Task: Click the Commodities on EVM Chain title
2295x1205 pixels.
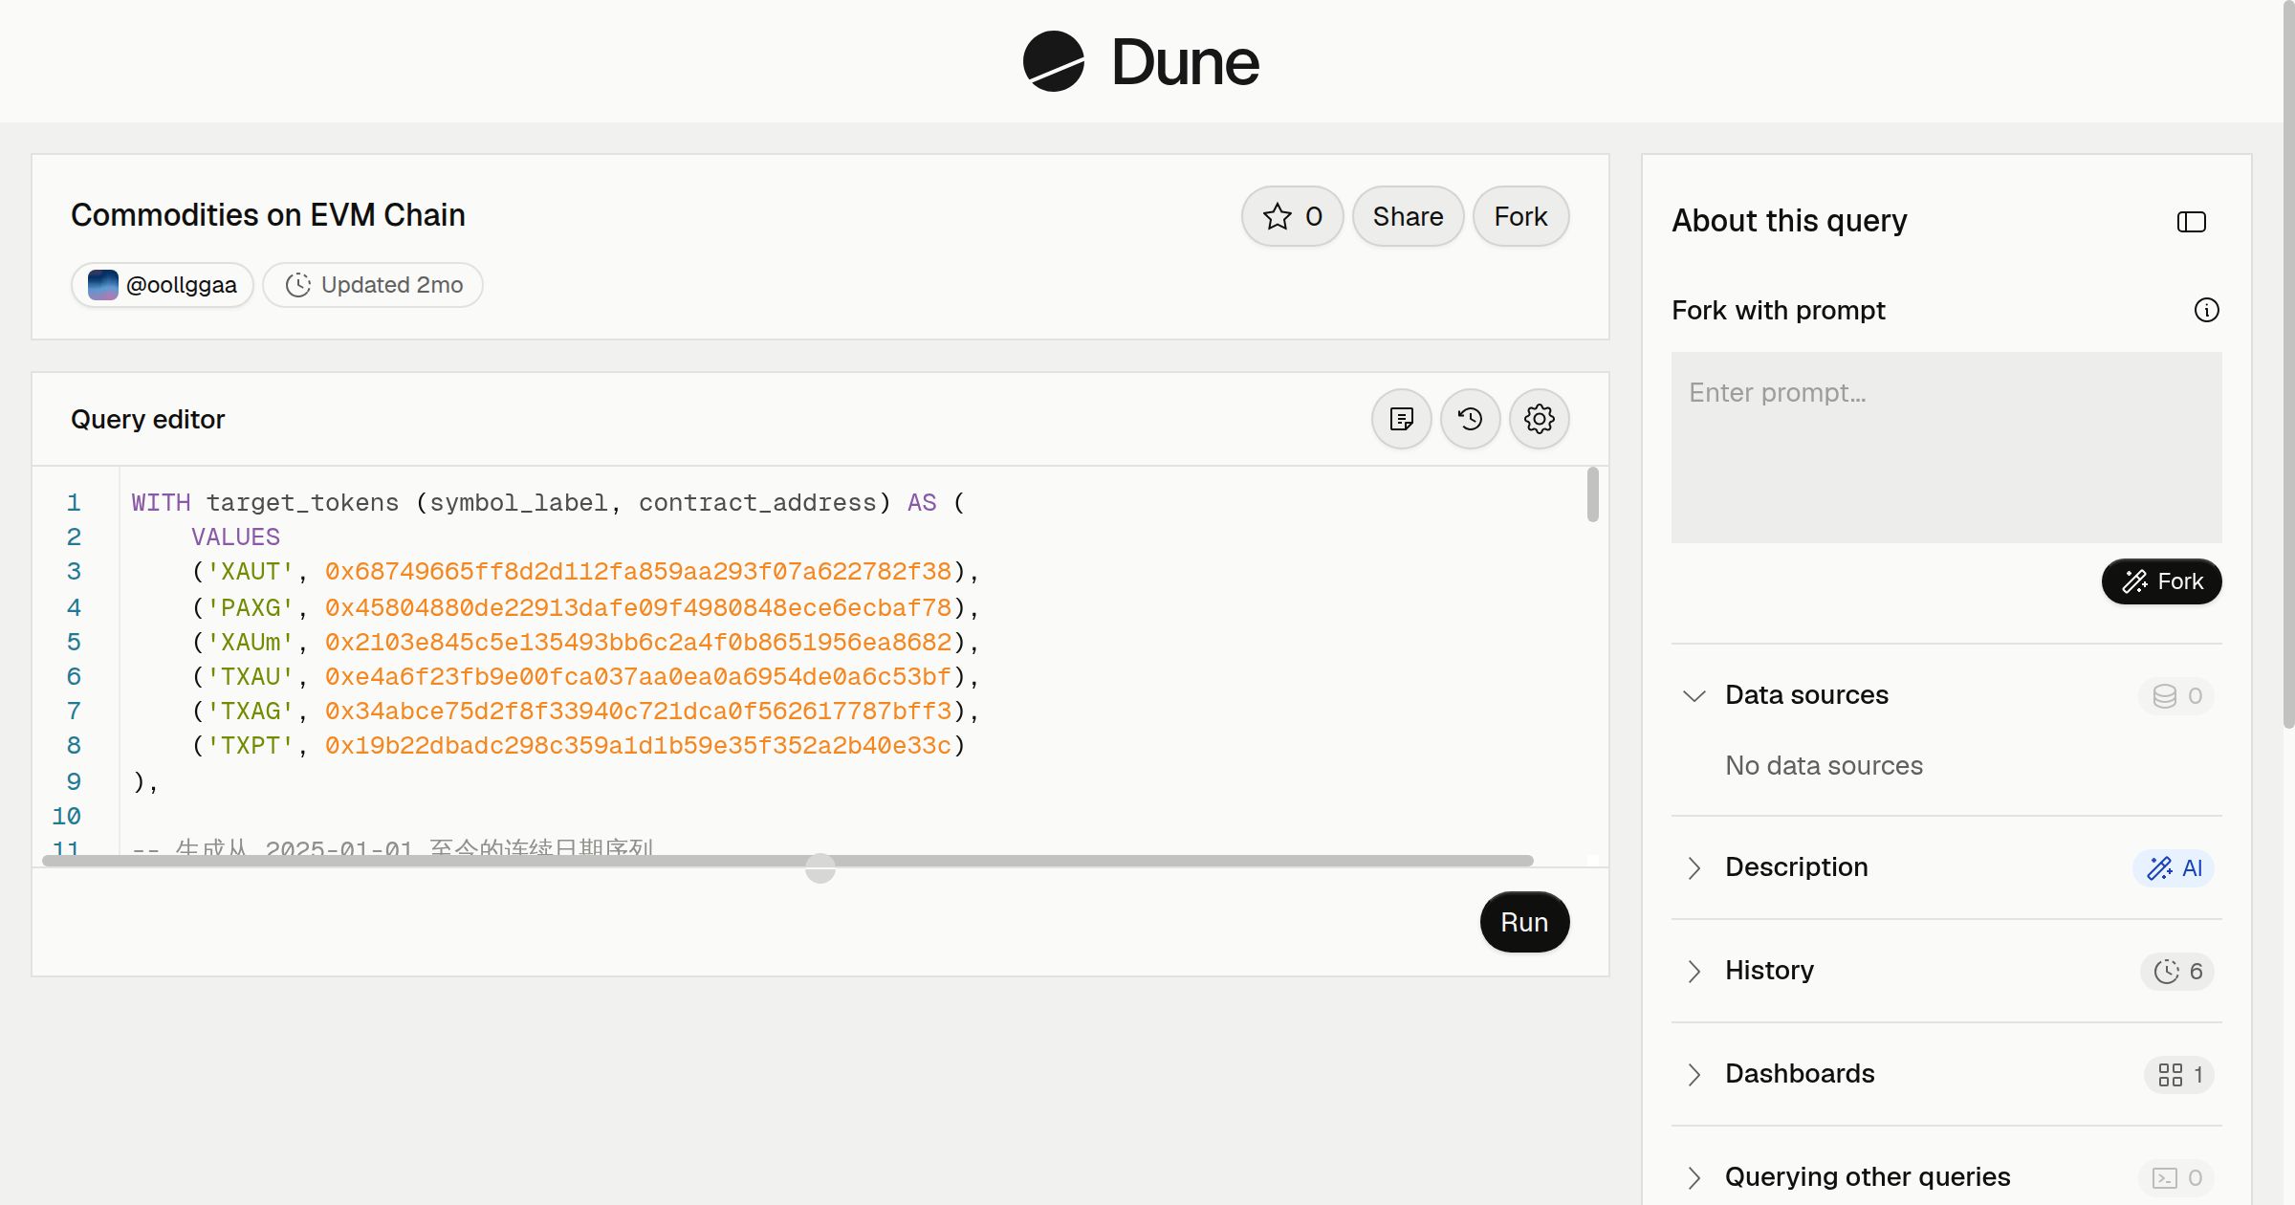Action: coord(268,215)
